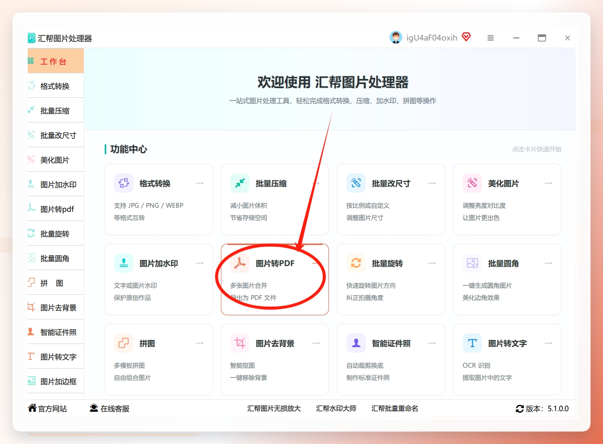
Task: Click the 图片去背景 card crop icon
Action: [x=240, y=343]
